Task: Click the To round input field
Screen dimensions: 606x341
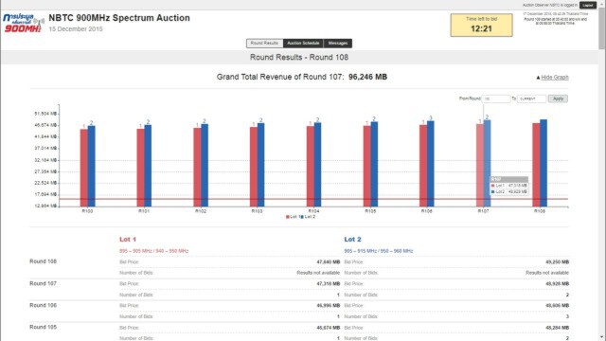Action: click(532, 99)
